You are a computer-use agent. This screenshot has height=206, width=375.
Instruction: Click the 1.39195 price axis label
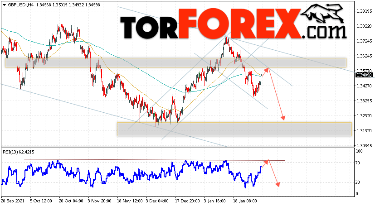coord(364,11)
